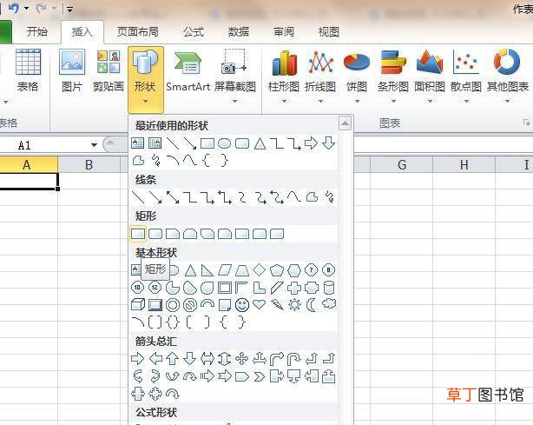Expand the name box dropdown arrow
Screen dimensions: 533x425
(x=94, y=145)
